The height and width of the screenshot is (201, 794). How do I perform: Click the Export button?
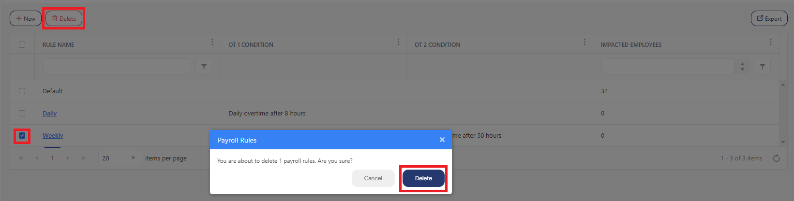pos(769,19)
